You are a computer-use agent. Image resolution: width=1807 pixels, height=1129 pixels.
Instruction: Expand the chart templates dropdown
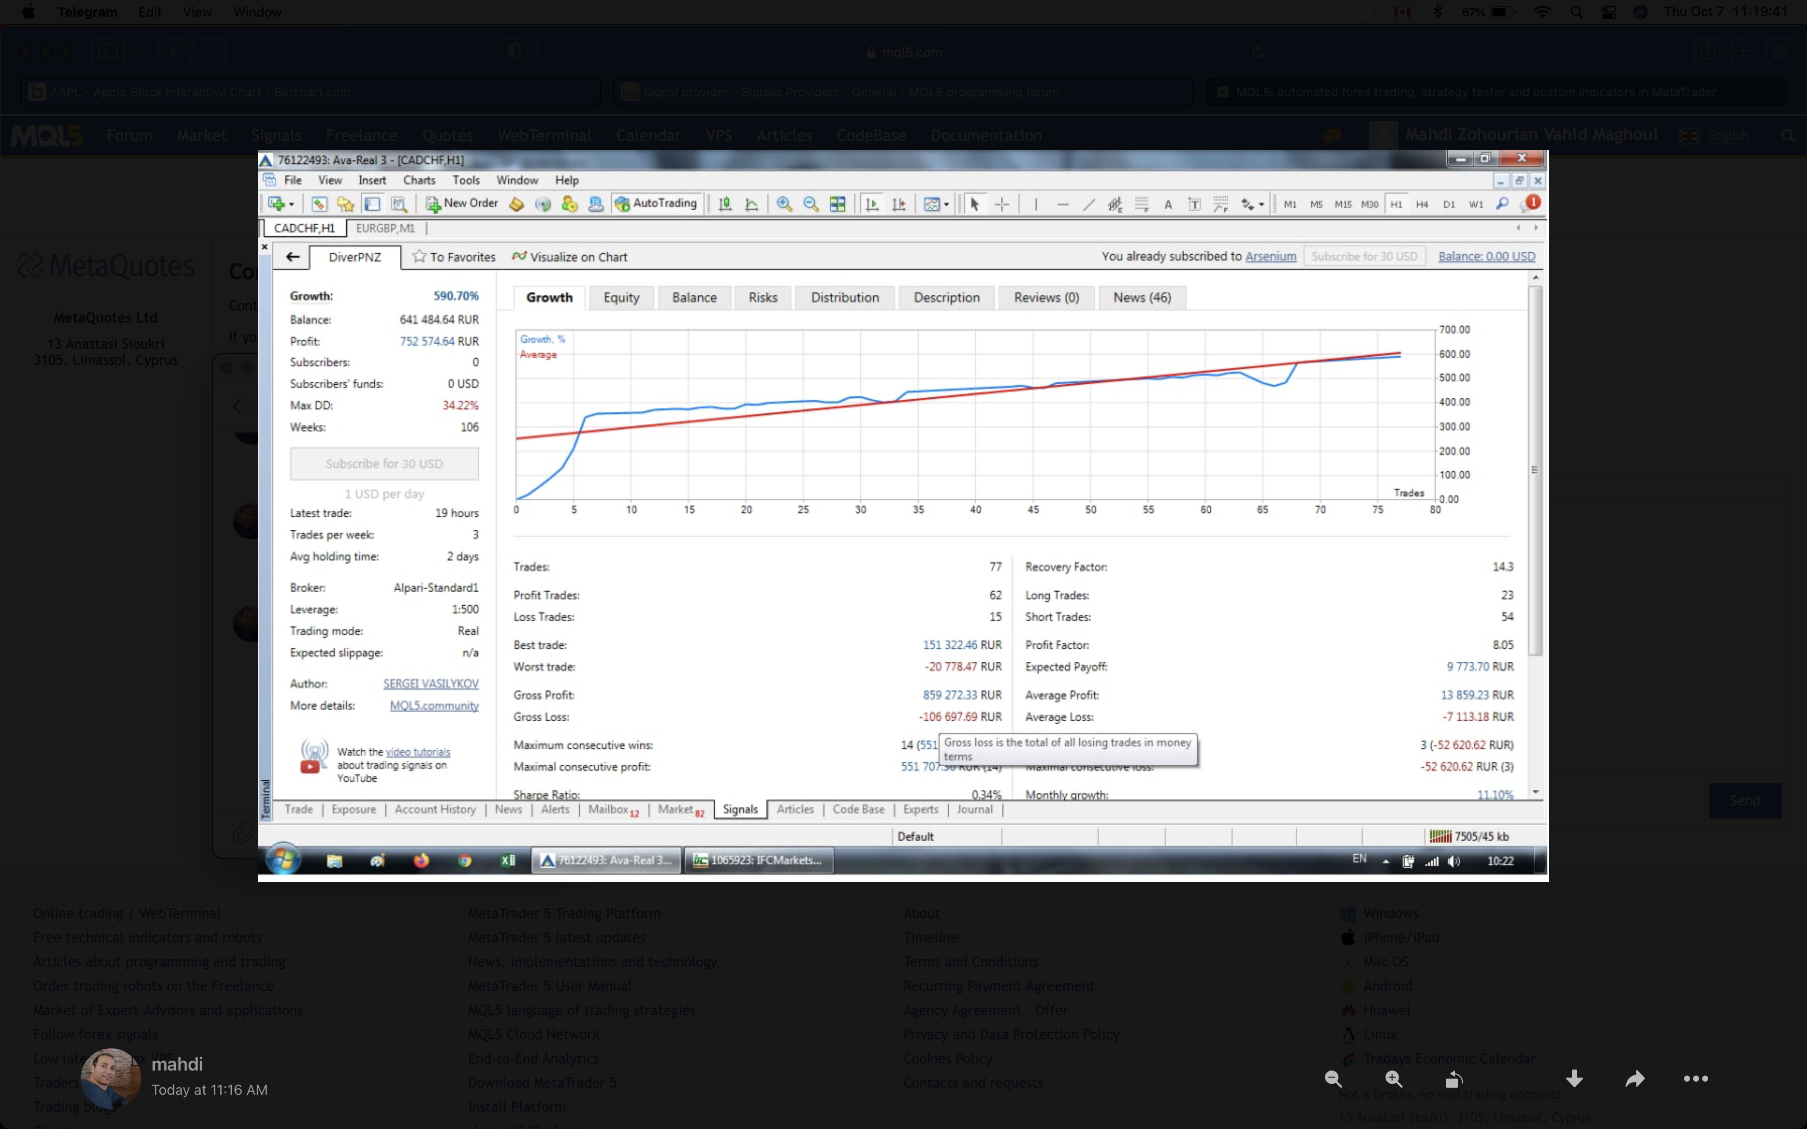tap(946, 205)
